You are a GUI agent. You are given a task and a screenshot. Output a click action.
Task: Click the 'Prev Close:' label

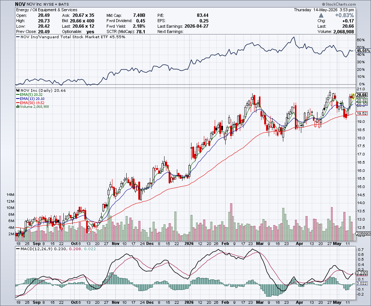coord(26,32)
